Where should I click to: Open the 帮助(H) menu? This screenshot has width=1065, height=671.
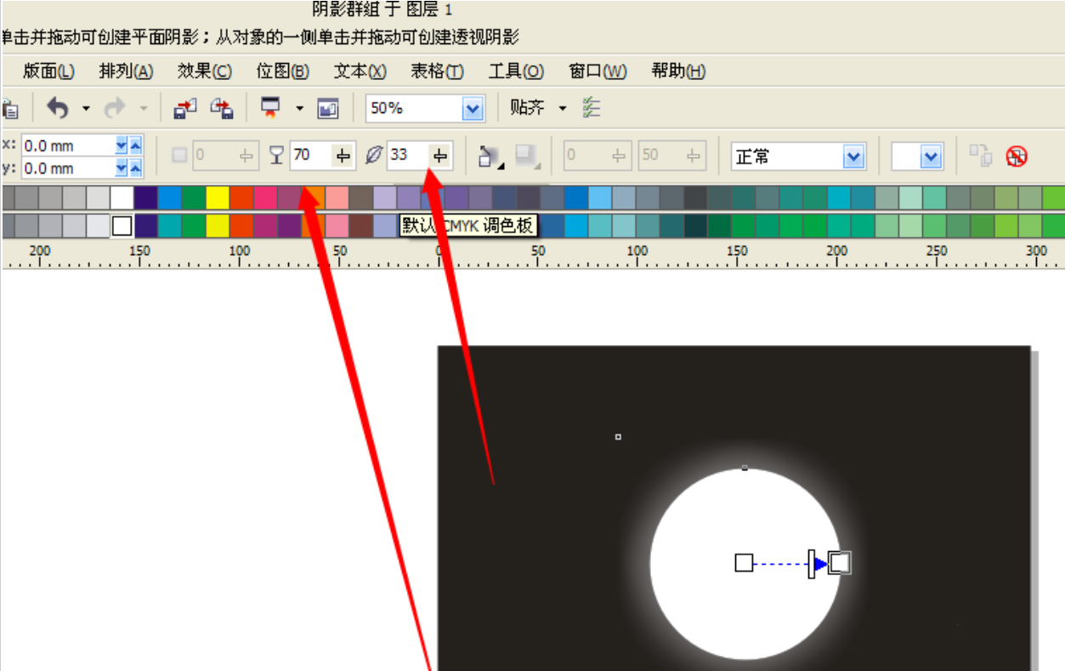[678, 71]
